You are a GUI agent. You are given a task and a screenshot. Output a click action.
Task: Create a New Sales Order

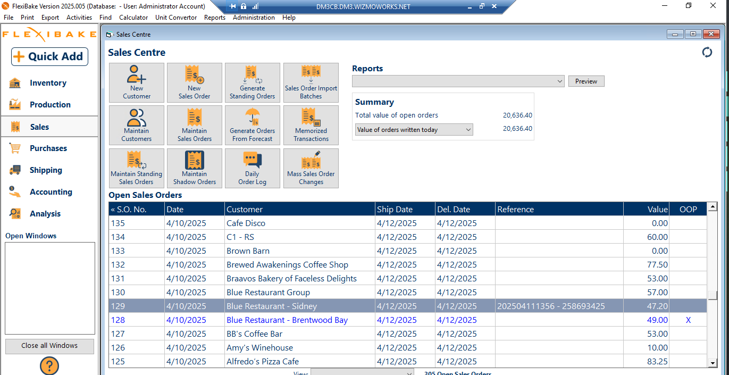click(x=195, y=82)
